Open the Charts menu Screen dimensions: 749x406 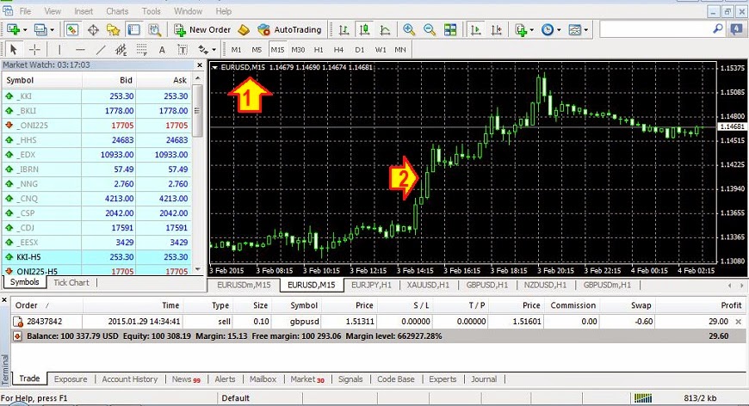pos(117,11)
